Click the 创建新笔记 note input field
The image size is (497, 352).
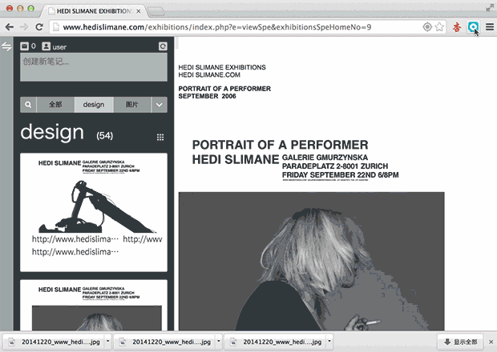[x=94, y=67]
